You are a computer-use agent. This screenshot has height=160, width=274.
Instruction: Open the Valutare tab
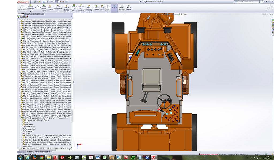(x=41, y=13)
